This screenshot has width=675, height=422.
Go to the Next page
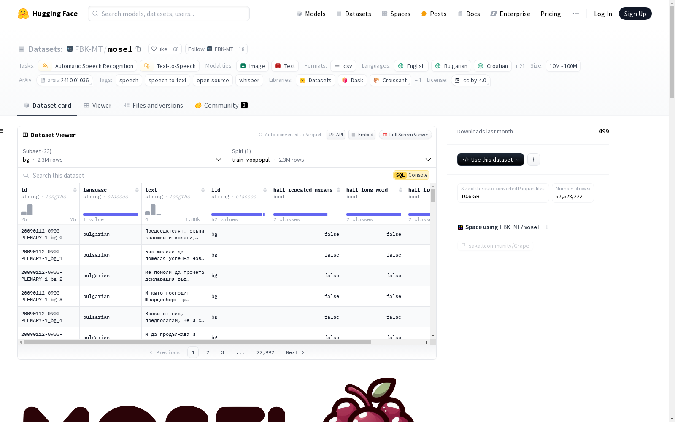click(295, 352)
